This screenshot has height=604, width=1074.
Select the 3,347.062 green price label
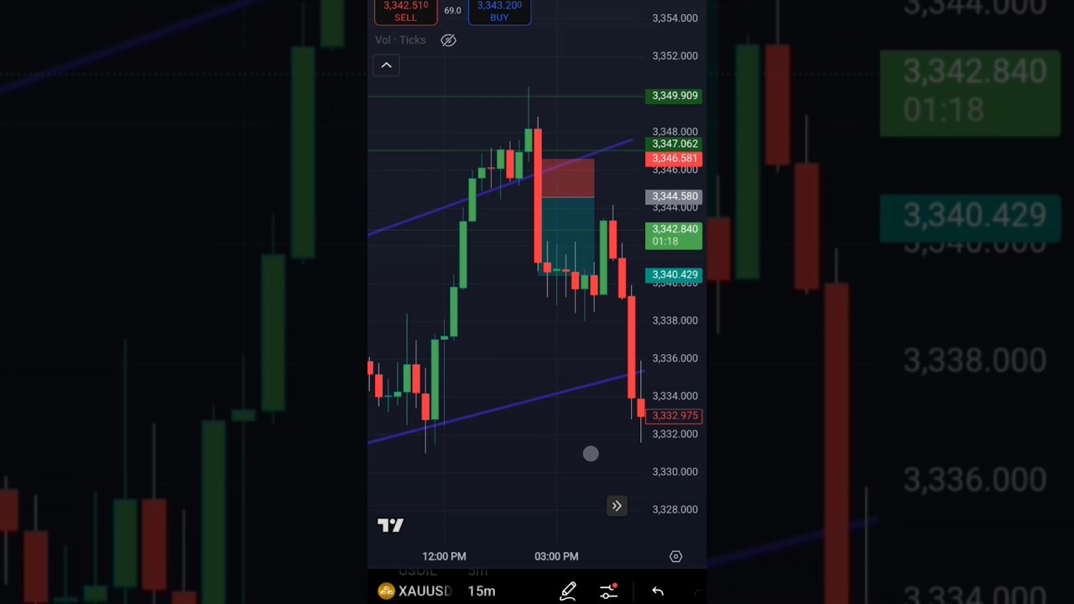click(674, 144)
